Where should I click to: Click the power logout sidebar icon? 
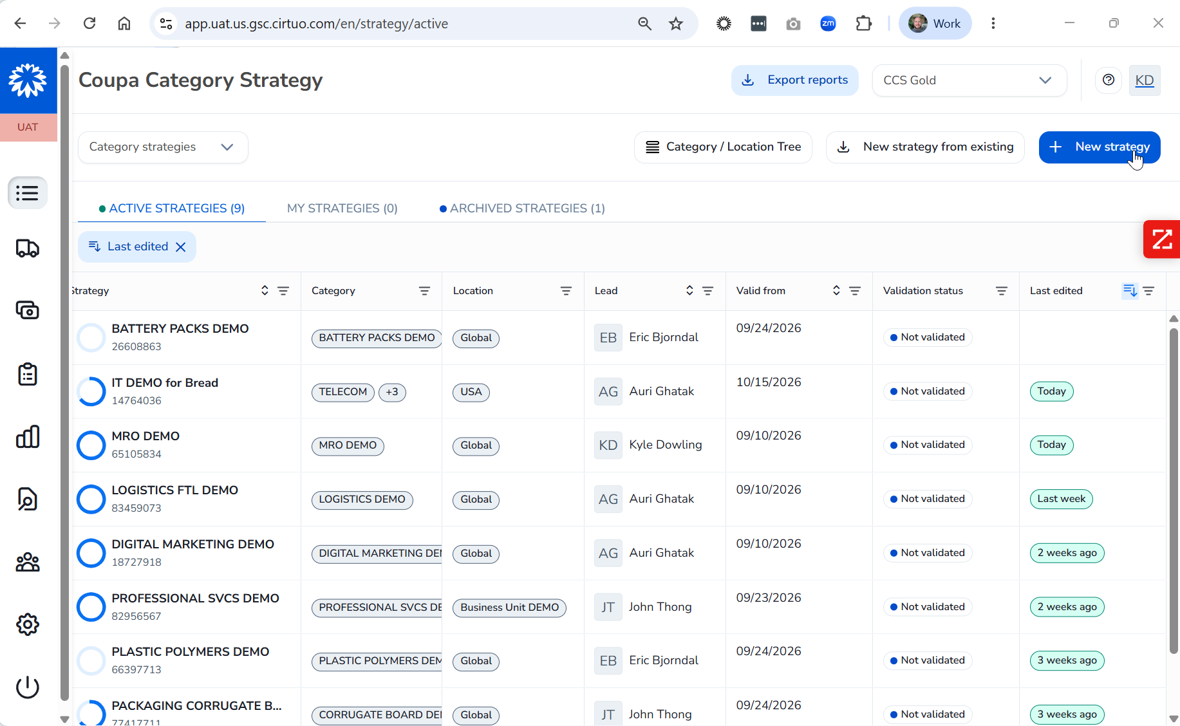click(27, 687)
